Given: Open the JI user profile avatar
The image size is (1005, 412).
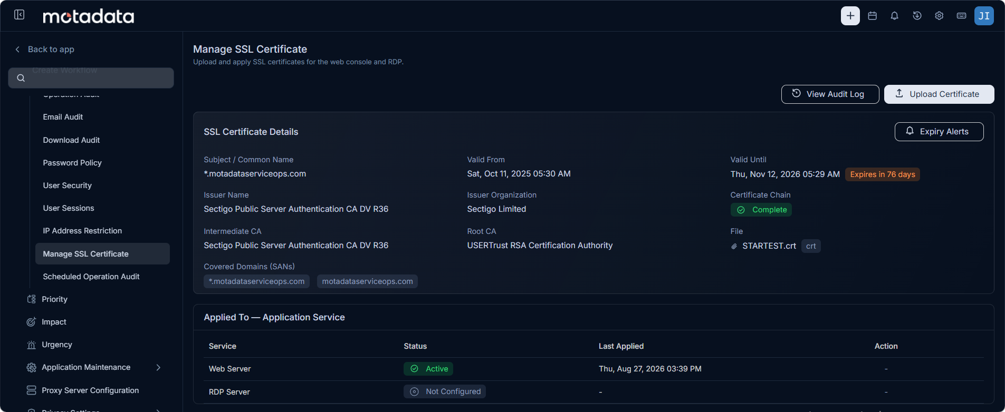Looking at the screenshot, I should coord(984,16).
